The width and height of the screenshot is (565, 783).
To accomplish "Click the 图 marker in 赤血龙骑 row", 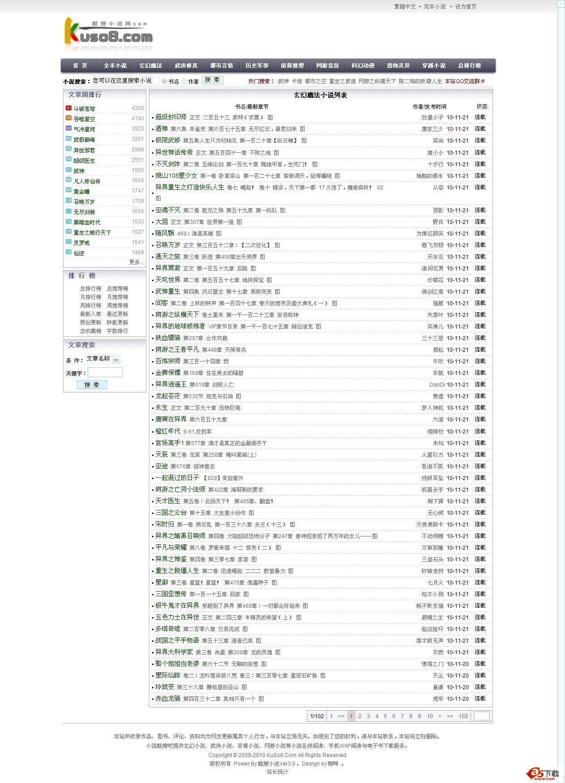I will tap(261, 699).
